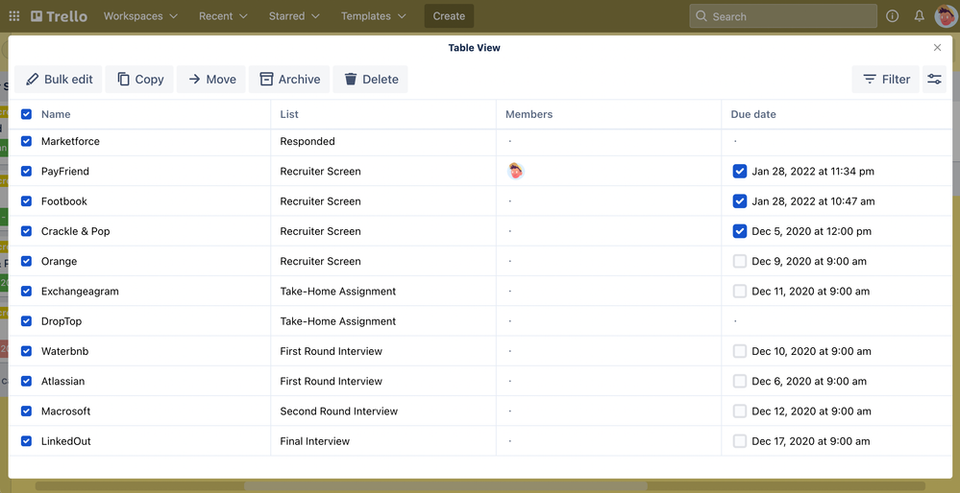Screen dimensions: 960x493
Task: Open table view settings sliders icon
Action: [934, 79]
